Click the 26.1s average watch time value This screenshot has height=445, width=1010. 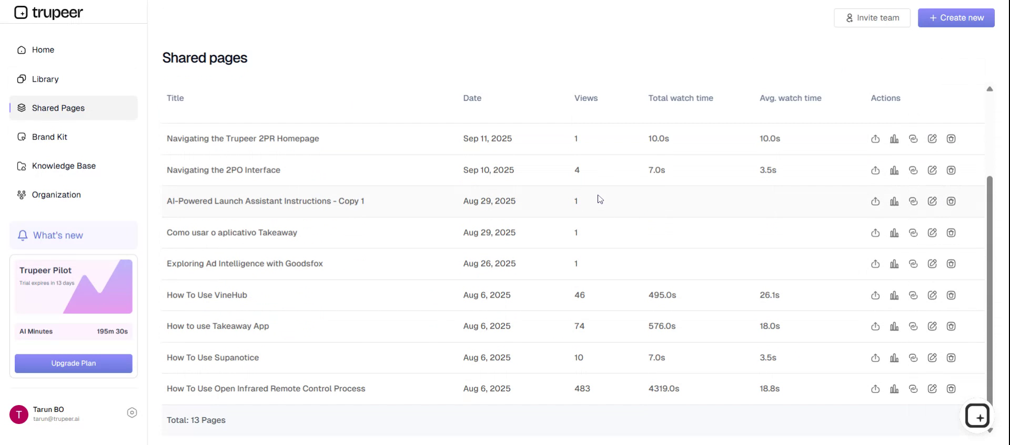(x=770, y=295)
